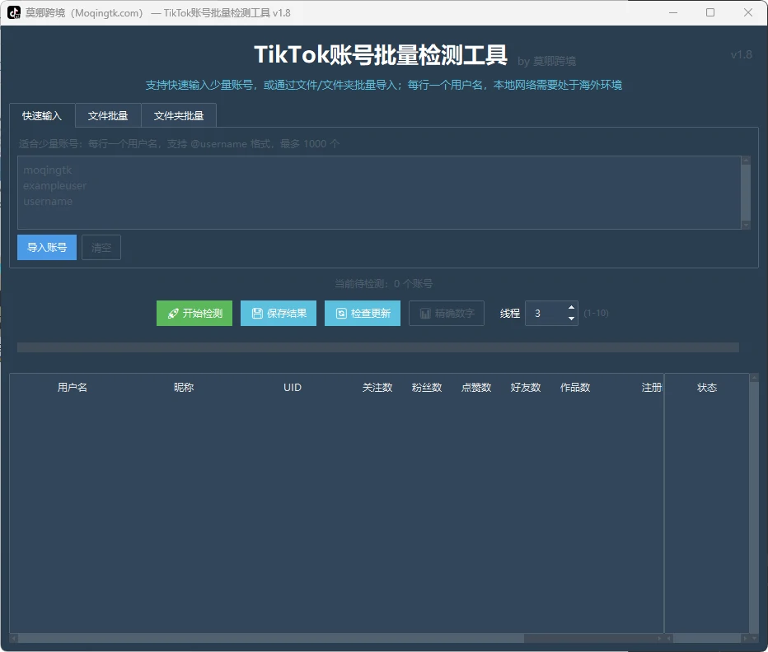Toggle the 精确数字 exact numbers button

(447, 314)
